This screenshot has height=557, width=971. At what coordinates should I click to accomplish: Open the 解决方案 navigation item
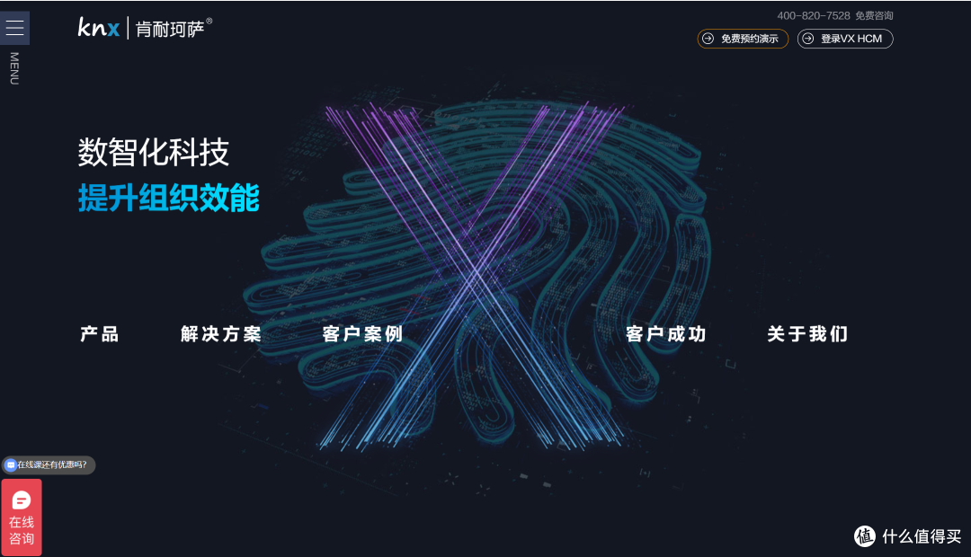click(x=221, y=334)
